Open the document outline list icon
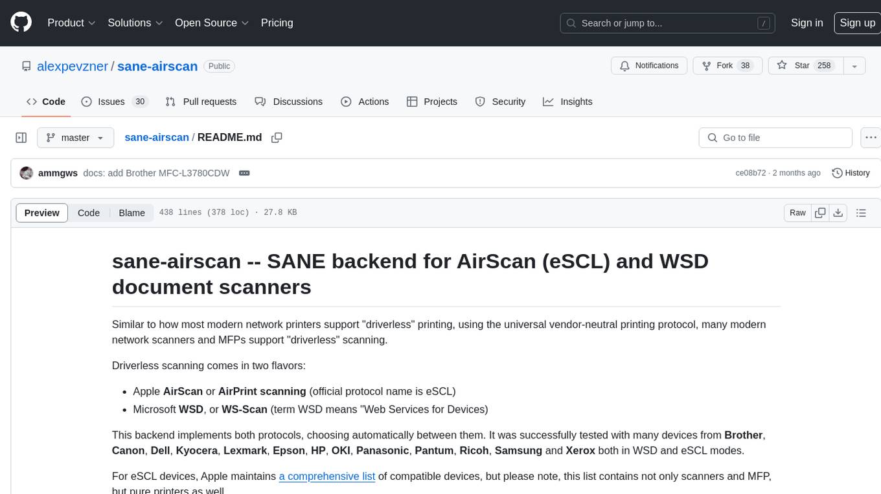Image resolution: width=881 pixels, height=494 pixels. (x=861, y=213)
